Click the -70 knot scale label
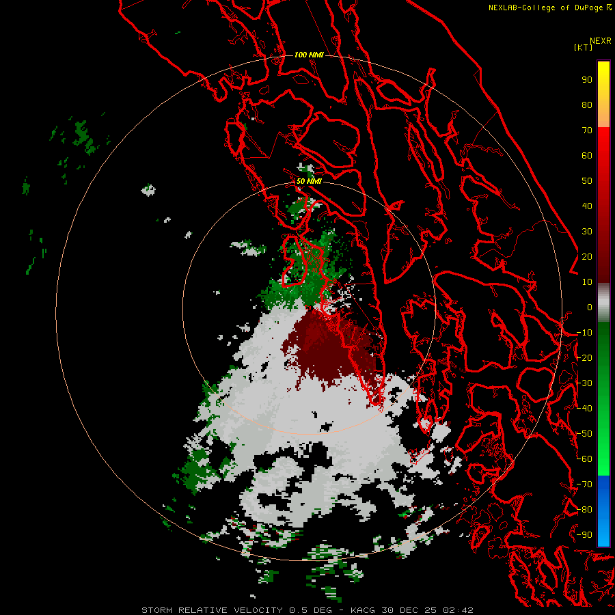The width and height of the screenshot is (615, 615). (584, 484)
